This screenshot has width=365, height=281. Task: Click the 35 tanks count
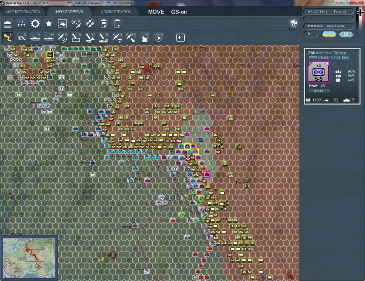click(x=353, y=100)
